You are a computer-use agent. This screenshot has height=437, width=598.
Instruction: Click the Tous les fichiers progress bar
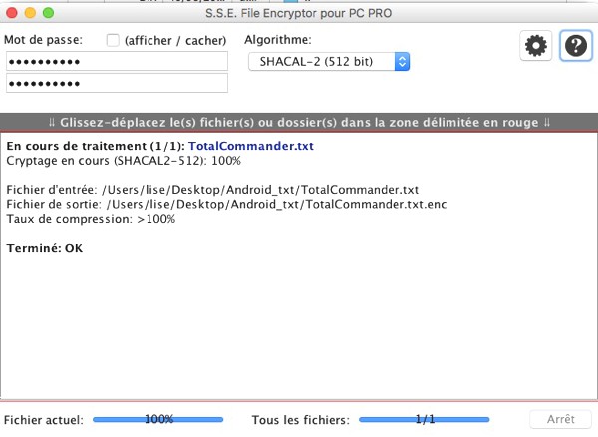426,420
